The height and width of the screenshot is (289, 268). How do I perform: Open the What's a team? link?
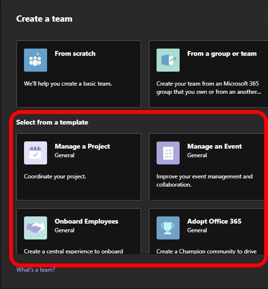tap(36, 270)
